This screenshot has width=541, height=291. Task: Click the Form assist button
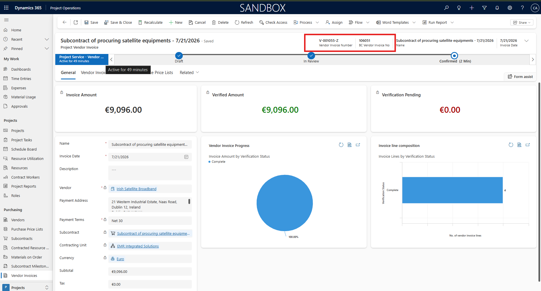(520, 77)
